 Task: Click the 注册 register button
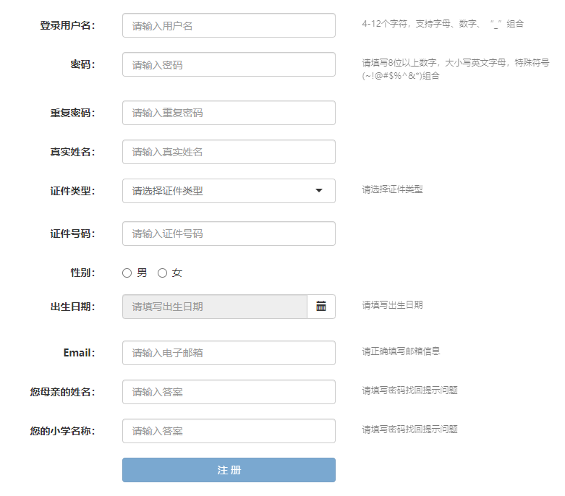pyautogui.click(x=229, y=470)
